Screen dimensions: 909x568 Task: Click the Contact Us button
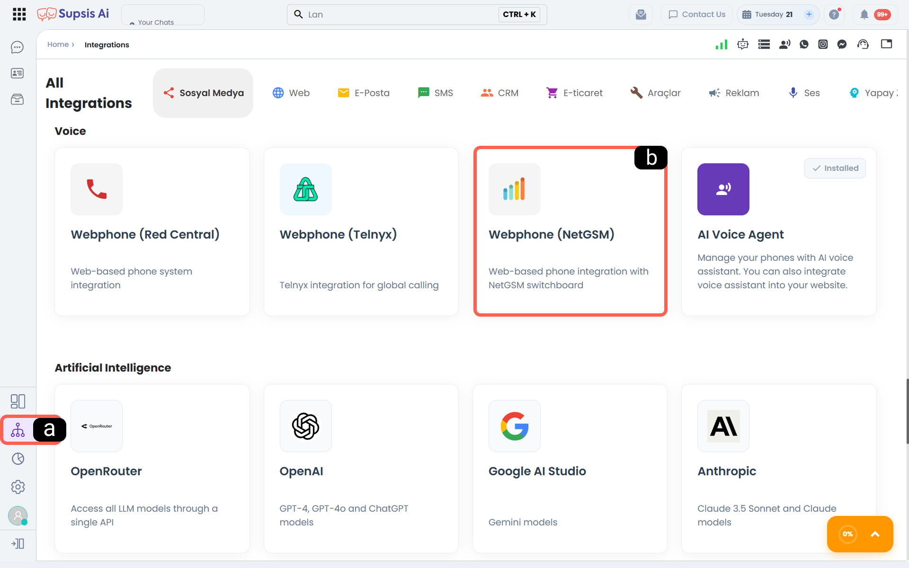(x=697, y=15)
